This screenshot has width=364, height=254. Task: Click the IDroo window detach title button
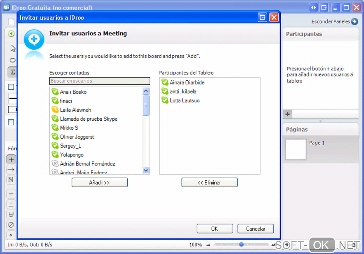(x=324, y=8)
